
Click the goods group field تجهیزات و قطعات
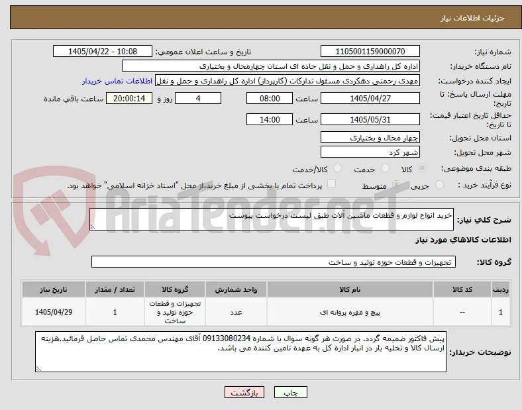pos(274,262)
